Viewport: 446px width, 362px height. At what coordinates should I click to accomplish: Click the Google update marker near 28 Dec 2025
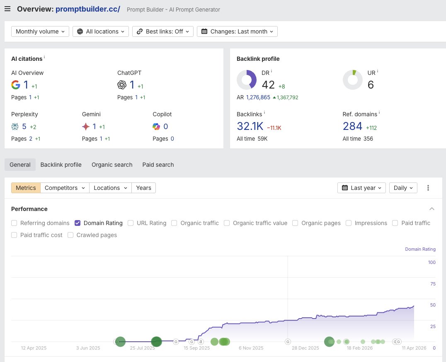point(288,342)
